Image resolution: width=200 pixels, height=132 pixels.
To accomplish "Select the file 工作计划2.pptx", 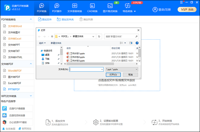I will point(76,57).
